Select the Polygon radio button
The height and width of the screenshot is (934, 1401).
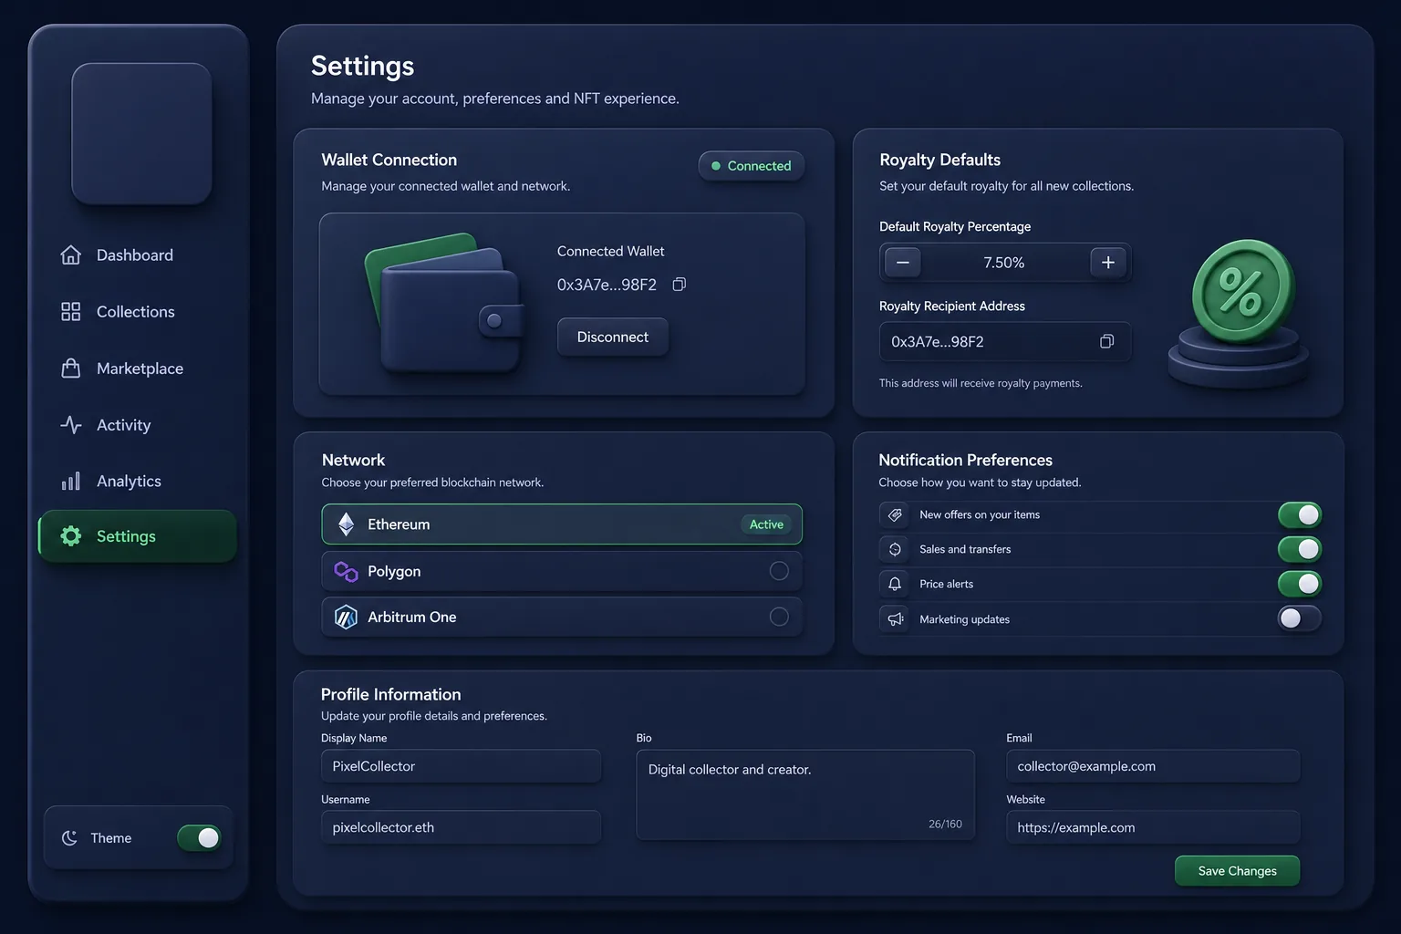(779, 571)
